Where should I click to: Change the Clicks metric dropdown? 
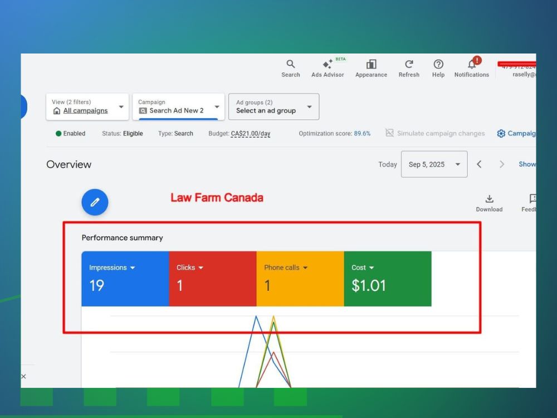click(x=190, y=268)
